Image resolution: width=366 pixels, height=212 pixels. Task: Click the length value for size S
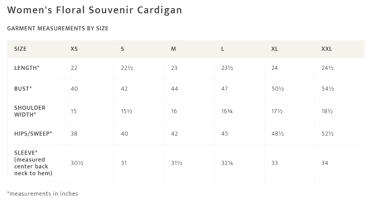click(127, 68)
